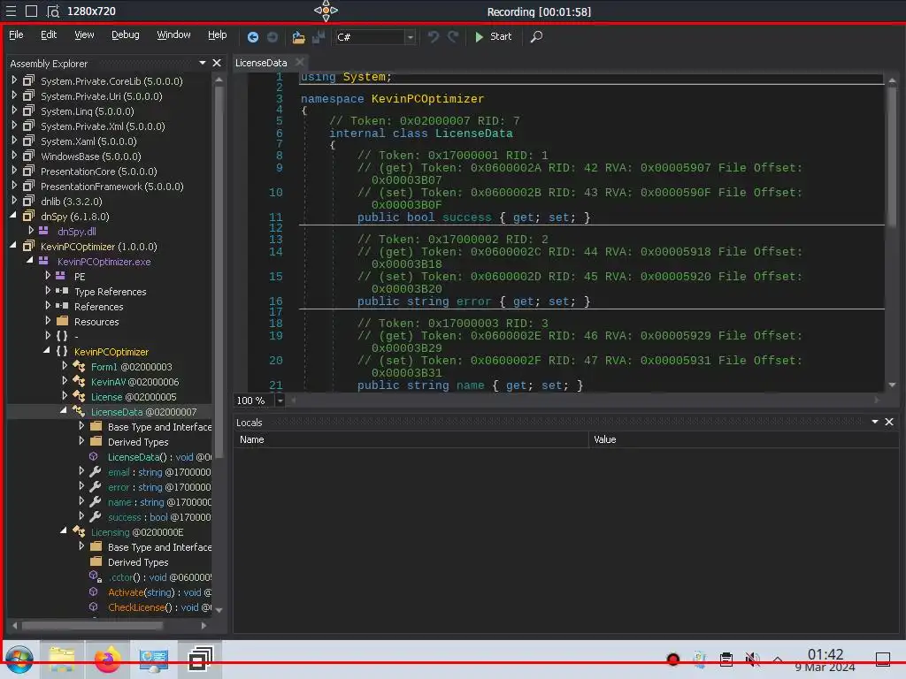
Task: Select System.Xaml (5.0.0.0) in the tree
Action: pos(88,141)
